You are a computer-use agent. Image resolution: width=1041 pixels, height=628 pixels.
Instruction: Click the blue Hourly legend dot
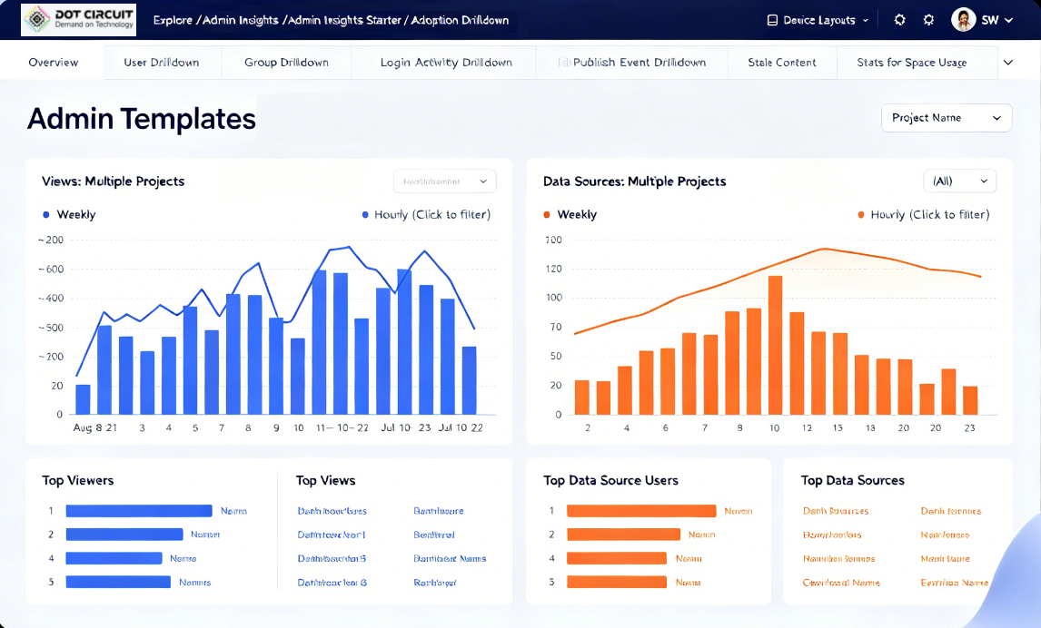(364, 214)
